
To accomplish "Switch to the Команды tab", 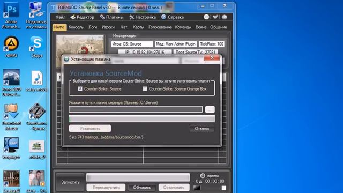I will 183,27.
